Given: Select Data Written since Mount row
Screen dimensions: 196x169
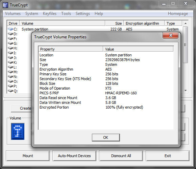Looking at the screenshot, I should click(106, 102).
